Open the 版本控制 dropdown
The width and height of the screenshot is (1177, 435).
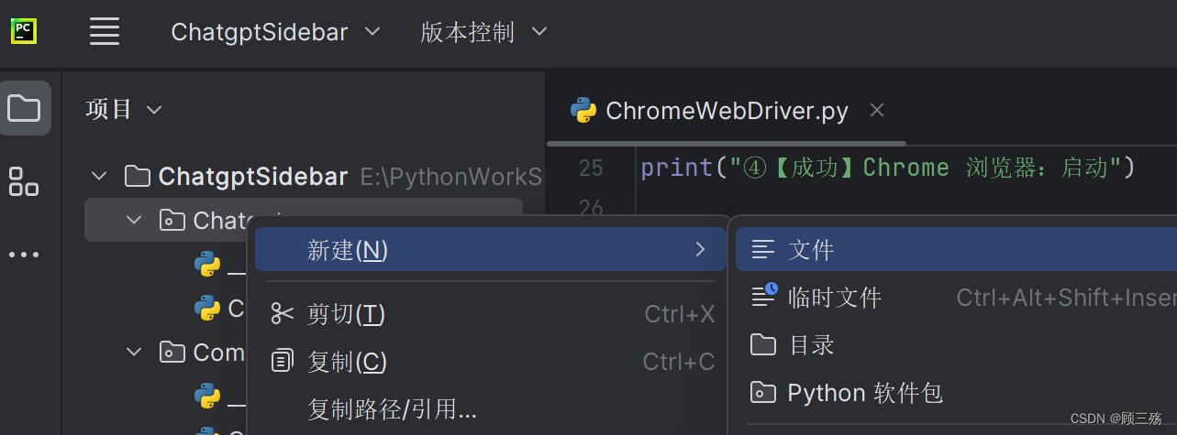[x=483, y=32]
